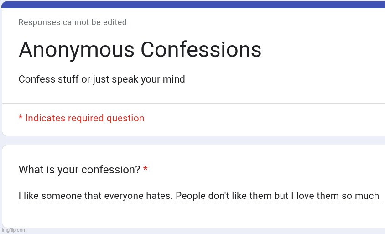Click the blue header bar atop the form
The width and height of the screenshot is (385, 234).
click(192, 5)
